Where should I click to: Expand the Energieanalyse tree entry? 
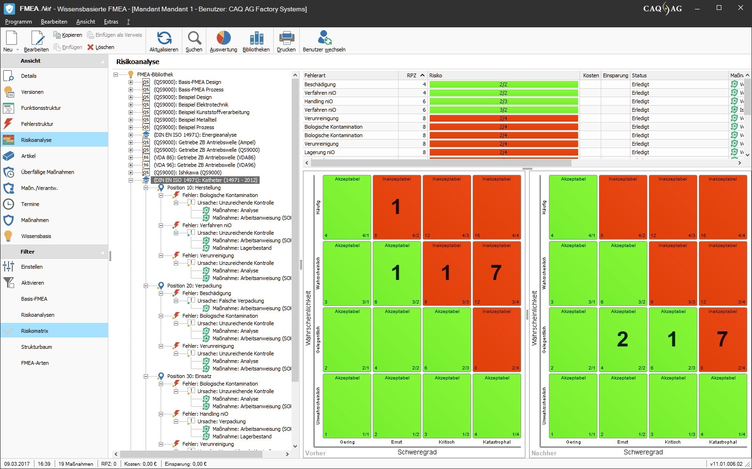[x=131, y=135]
